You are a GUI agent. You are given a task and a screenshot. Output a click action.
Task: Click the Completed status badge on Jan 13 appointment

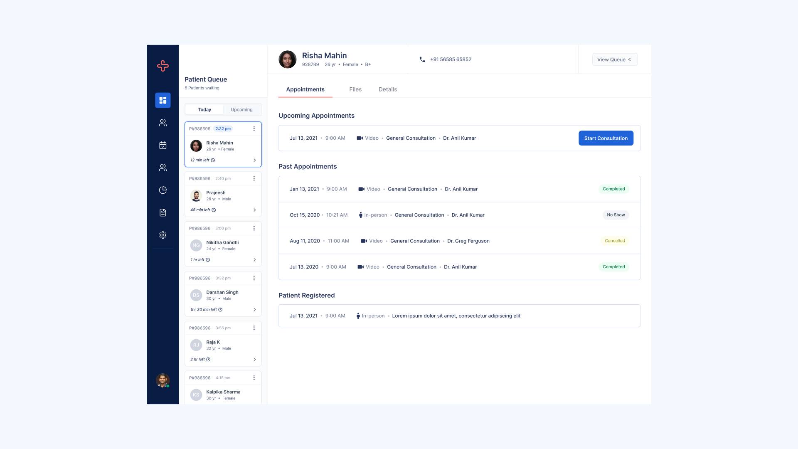[614, 189]
